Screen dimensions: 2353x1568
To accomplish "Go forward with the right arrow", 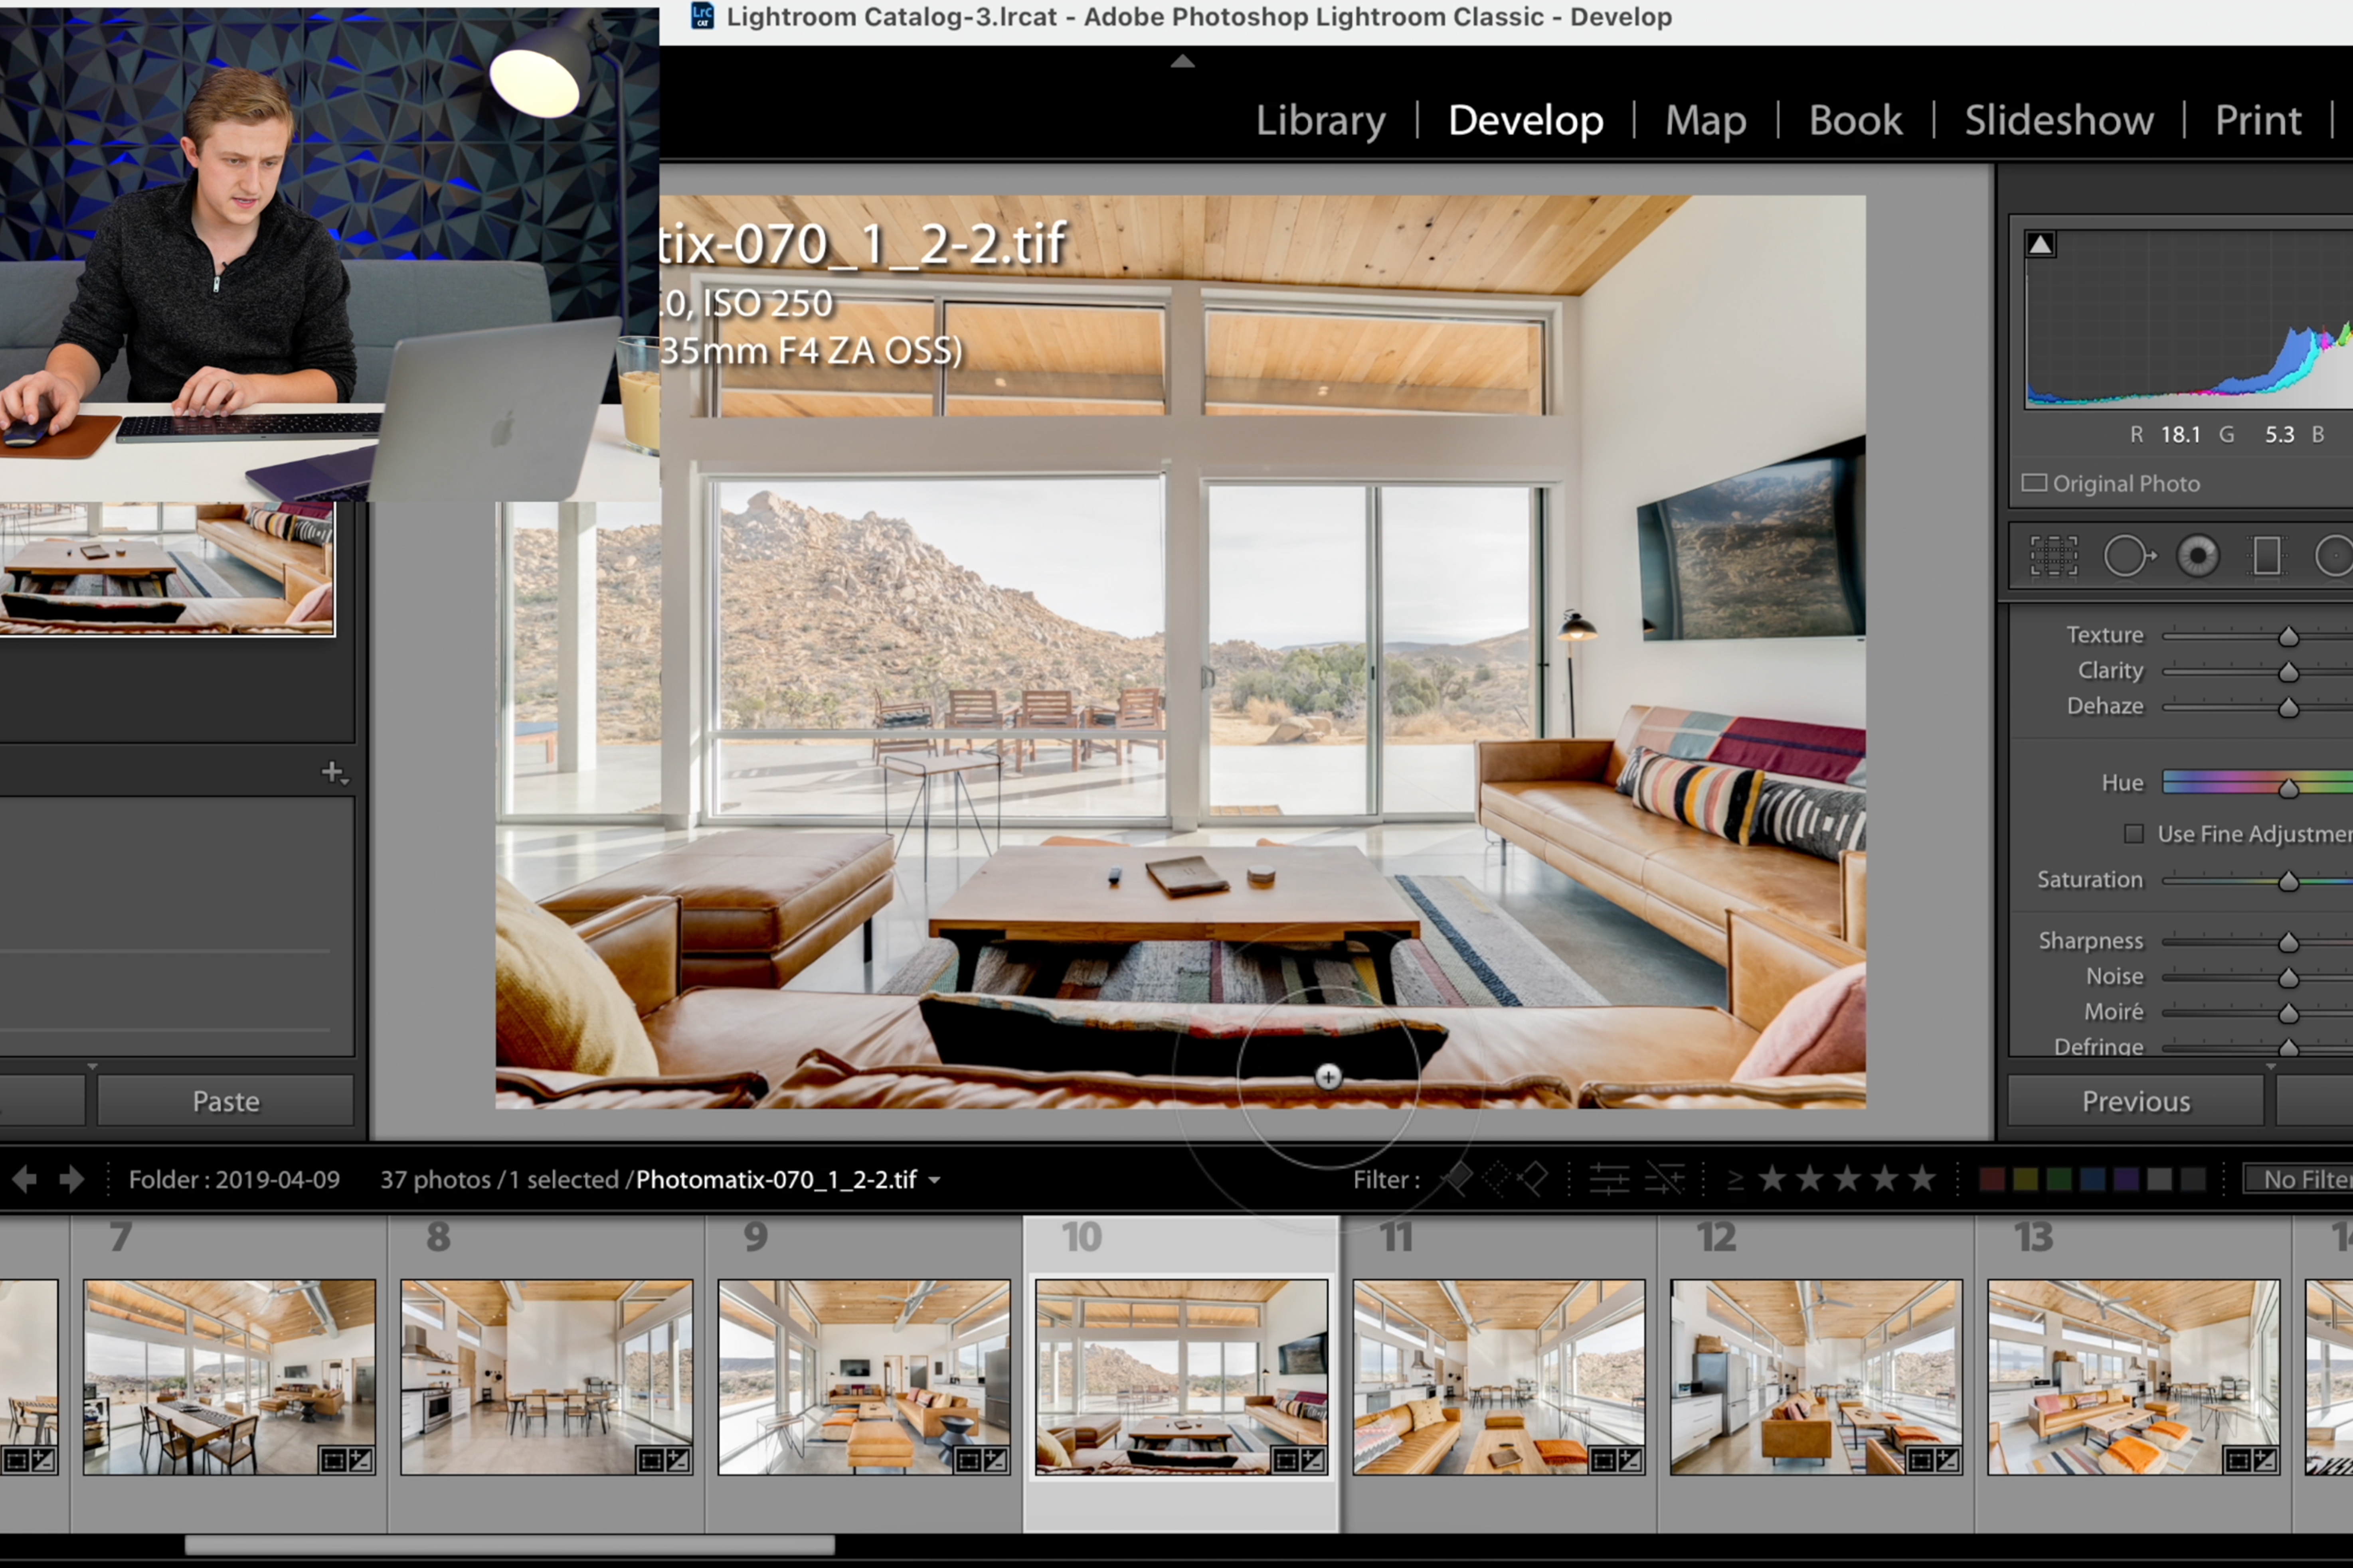I will (71, 1179).
